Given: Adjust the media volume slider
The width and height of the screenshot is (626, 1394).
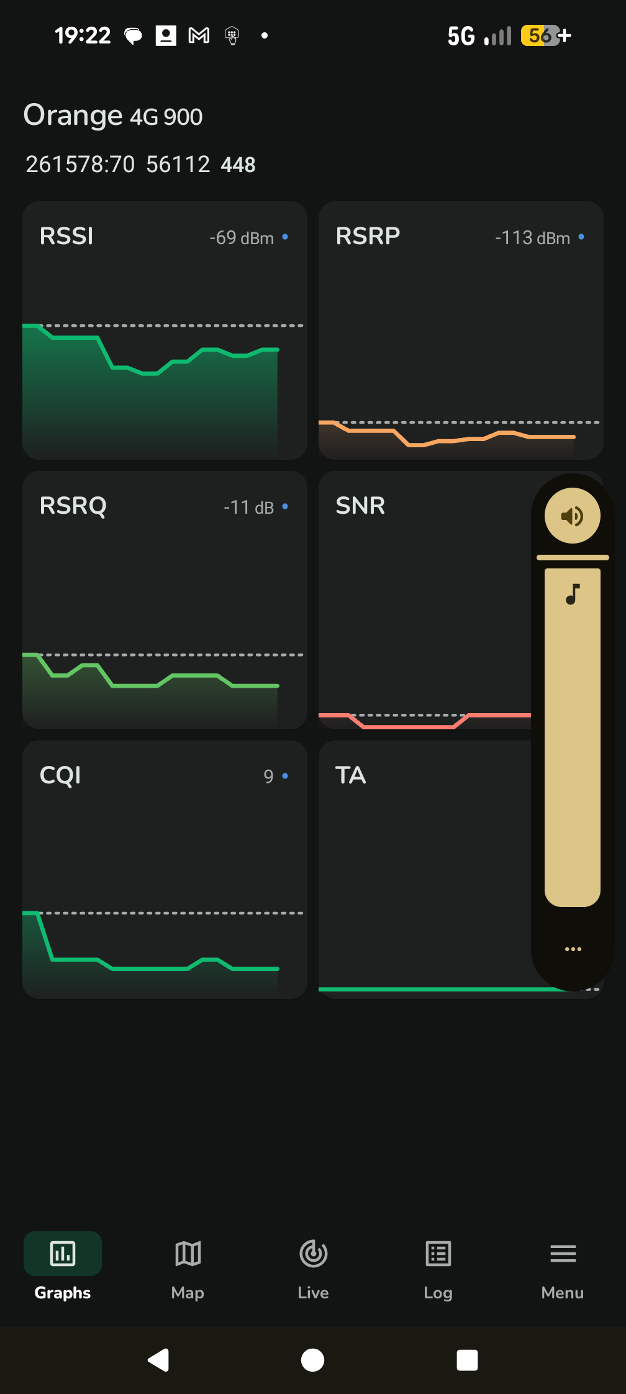Looking at the screenshot, I should click(572, 736).
